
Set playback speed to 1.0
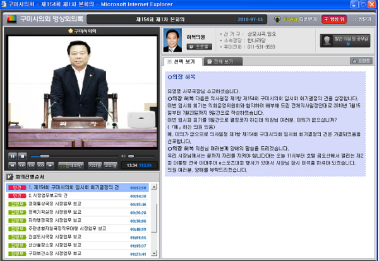coord(22,165)
